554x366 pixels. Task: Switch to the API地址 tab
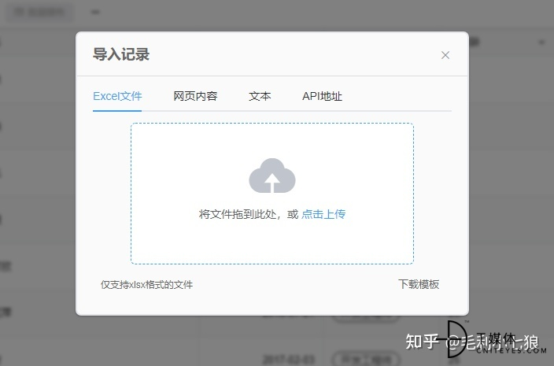point(322,96)
